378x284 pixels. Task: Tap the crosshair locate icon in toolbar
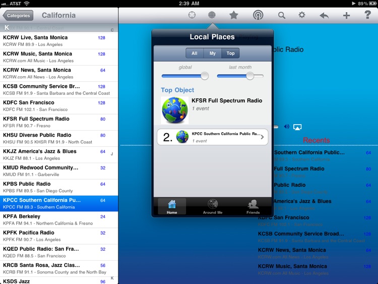point(192,15)
